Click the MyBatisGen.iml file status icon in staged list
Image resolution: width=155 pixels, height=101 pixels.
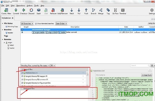point(25,73)
